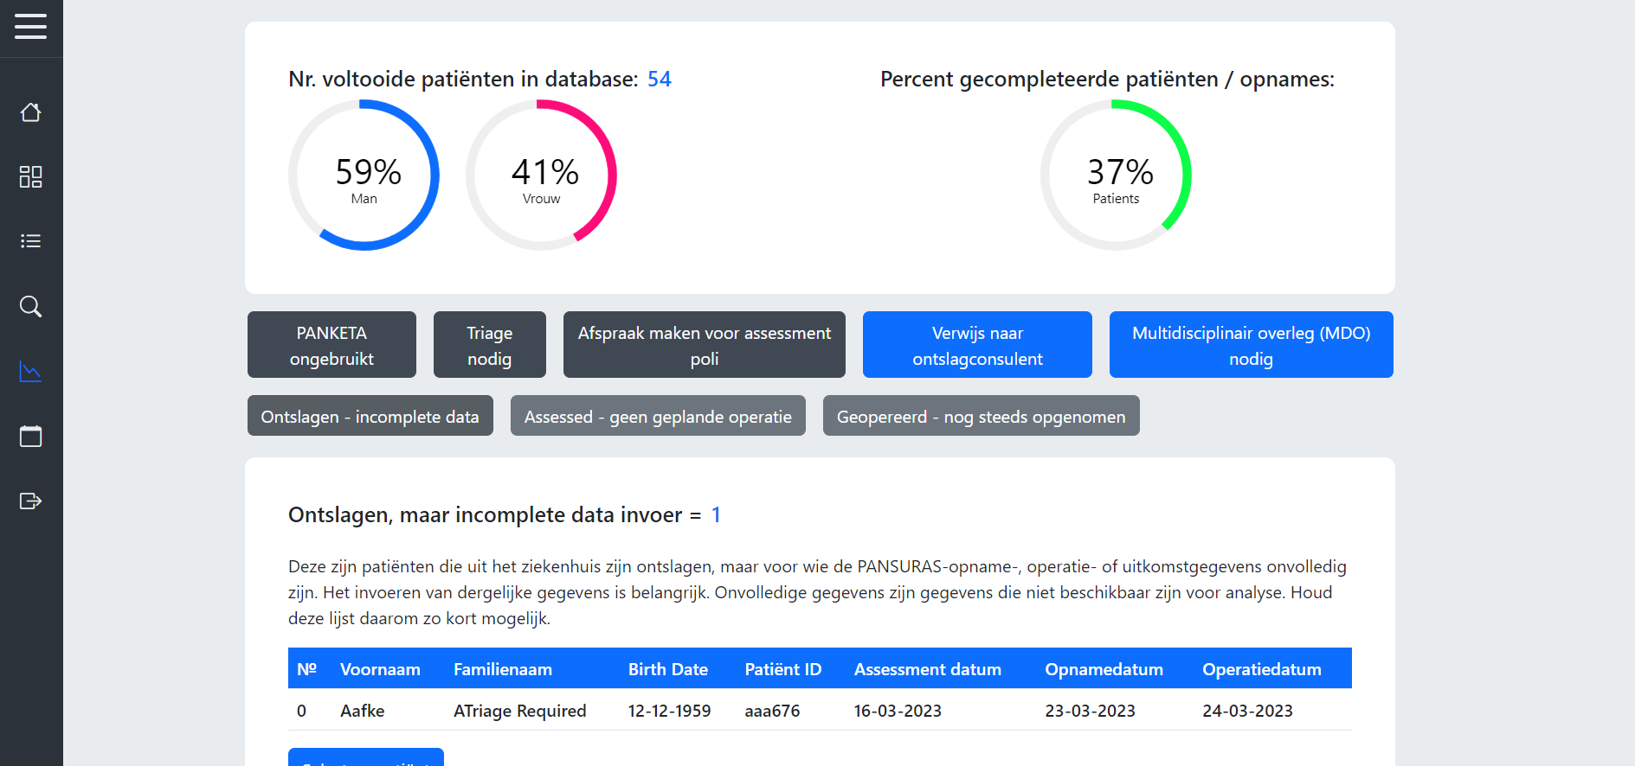Viewport: 1635px width, 766px height.
Task: Show Geopereerd - nog steeds opgenomen
Action: pos(981,416)
